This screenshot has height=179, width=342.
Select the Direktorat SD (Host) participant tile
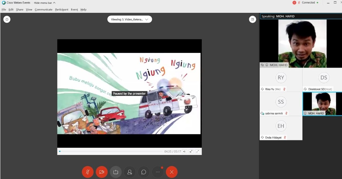click(322, 80)
